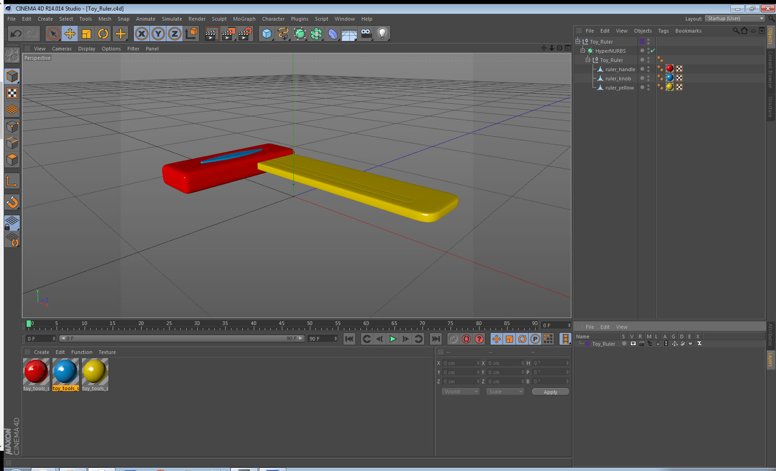Collapse the top Toy_Ruler tree node
The height and width of the screenshot is (471, 776).
point(578,41)
